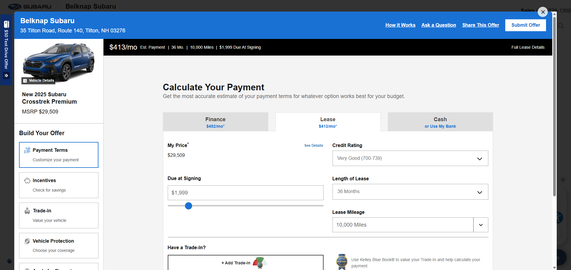Select the Lease tab
The height and width of the screenshot is (270, 571).
pos(328,122)
